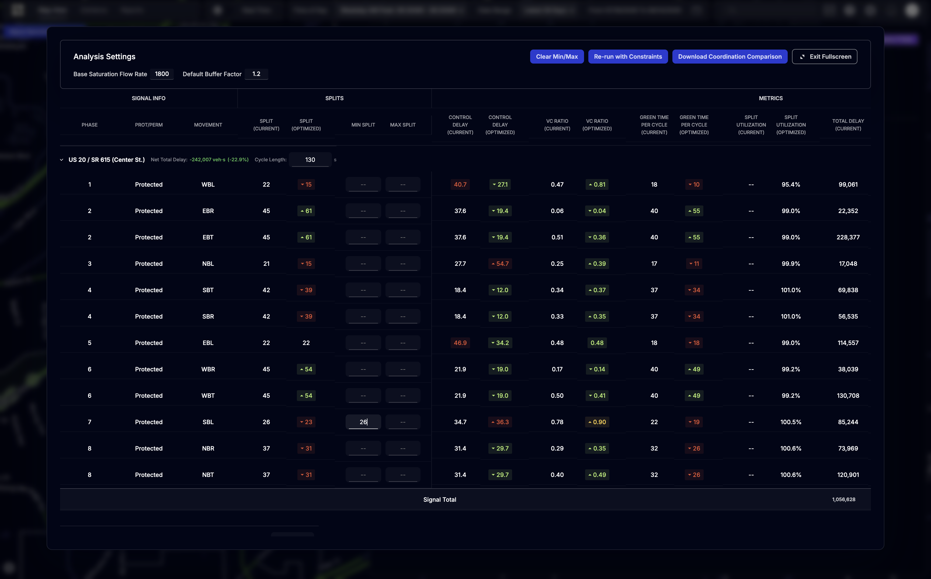
Task: Edit the Default Buffer Factor field
Action: click(x=256, y=74)
